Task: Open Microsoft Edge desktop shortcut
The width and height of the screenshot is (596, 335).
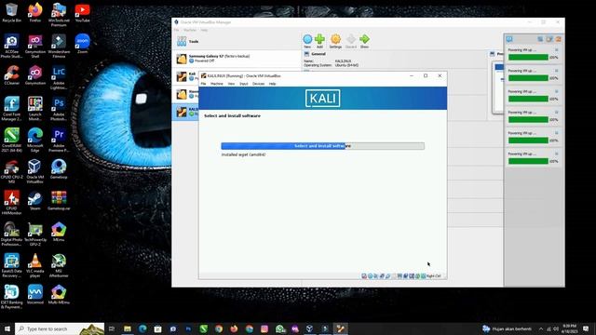Action: (x=35, y=141)
